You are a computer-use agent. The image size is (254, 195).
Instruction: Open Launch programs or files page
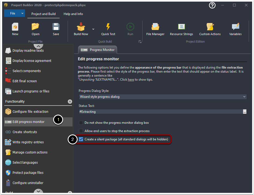[x=38, y=91]
